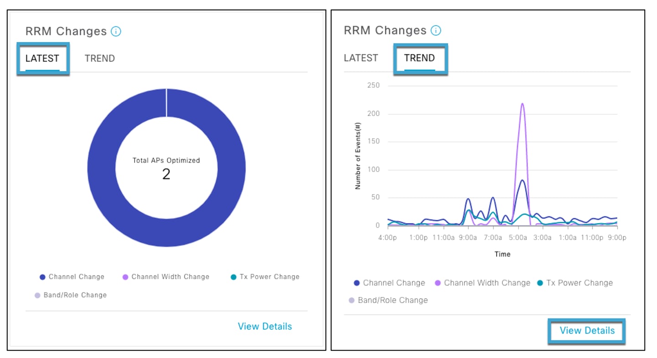Toggle Band/Role Change series in trend legend

[351, 300]
